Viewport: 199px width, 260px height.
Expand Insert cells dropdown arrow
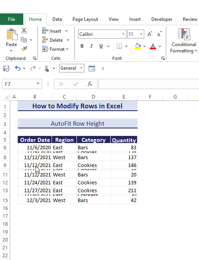point(66,31)
